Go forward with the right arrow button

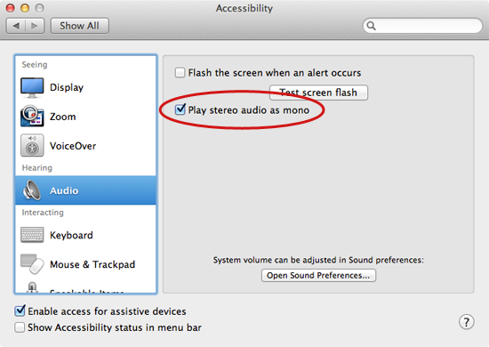tap(35, 26)
